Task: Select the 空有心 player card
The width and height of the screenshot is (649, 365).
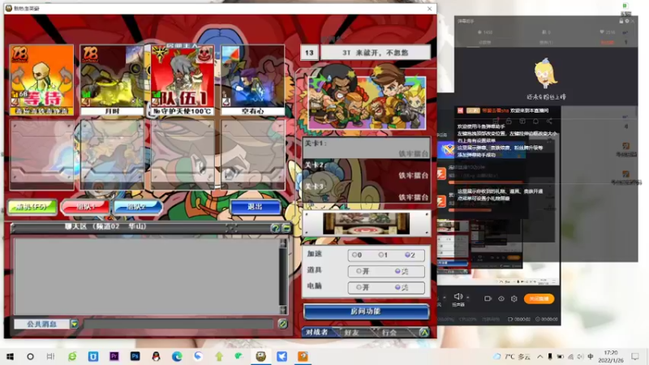Action: point(253,79)
